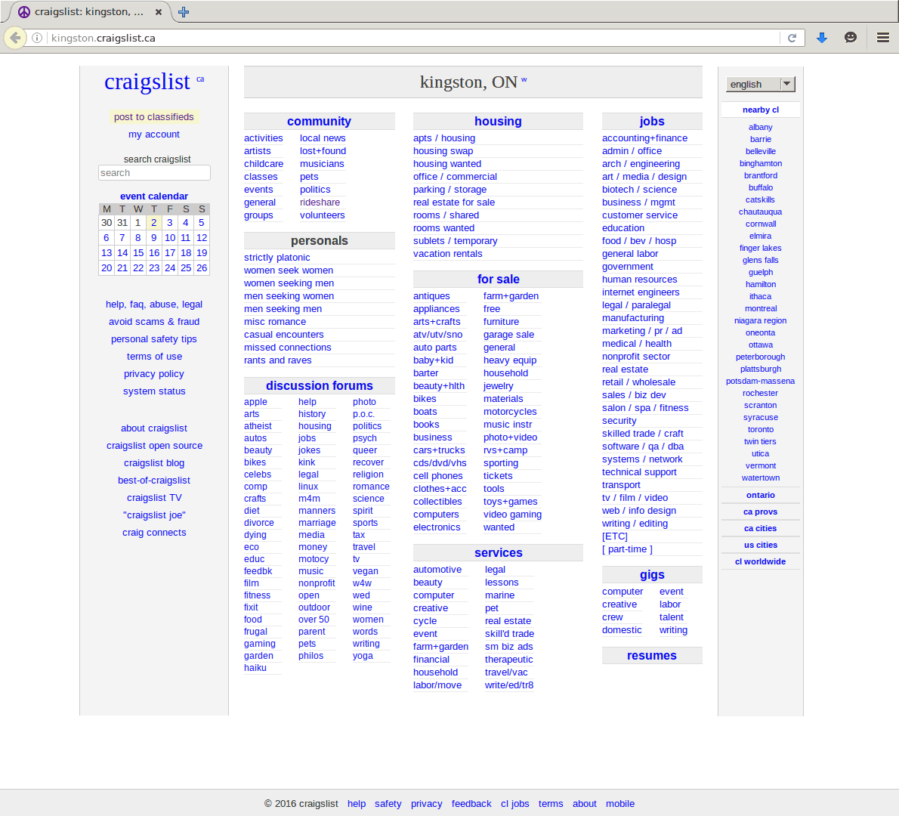Go to nearby toronto craigslist

760,429
